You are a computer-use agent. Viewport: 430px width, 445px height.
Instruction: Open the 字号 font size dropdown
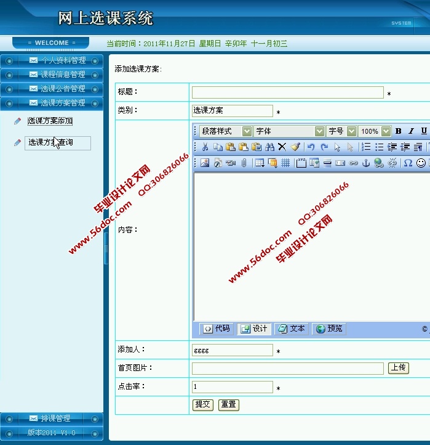341,131
